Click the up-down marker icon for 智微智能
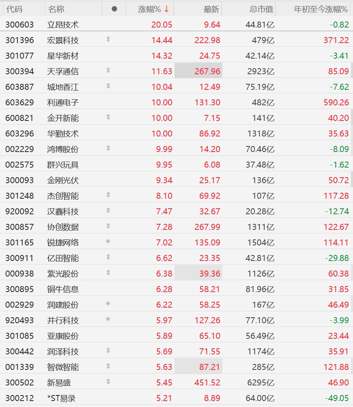This screenshot has width=353, height=407. tap(108, 366)
